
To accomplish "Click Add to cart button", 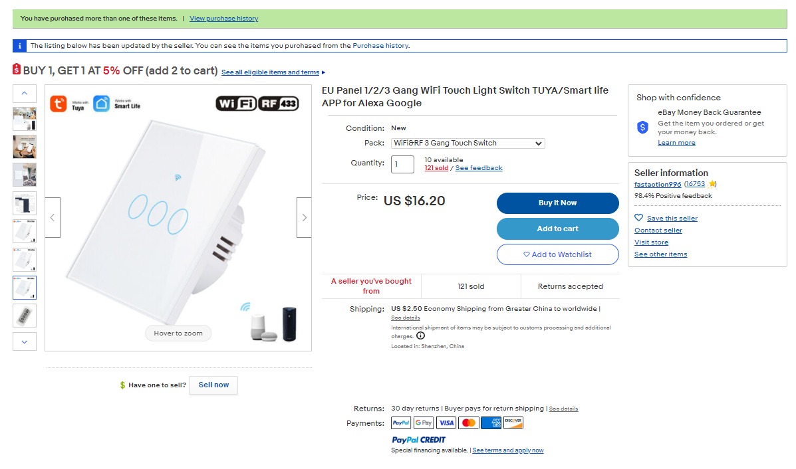I will coord(557,229).
